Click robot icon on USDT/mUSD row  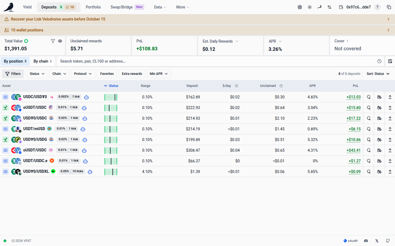(83, 129)
